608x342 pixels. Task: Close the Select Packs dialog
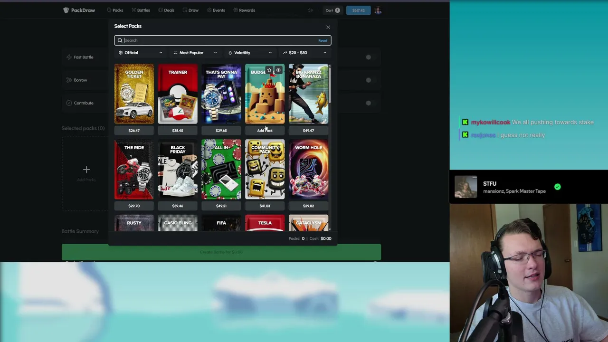328,27
